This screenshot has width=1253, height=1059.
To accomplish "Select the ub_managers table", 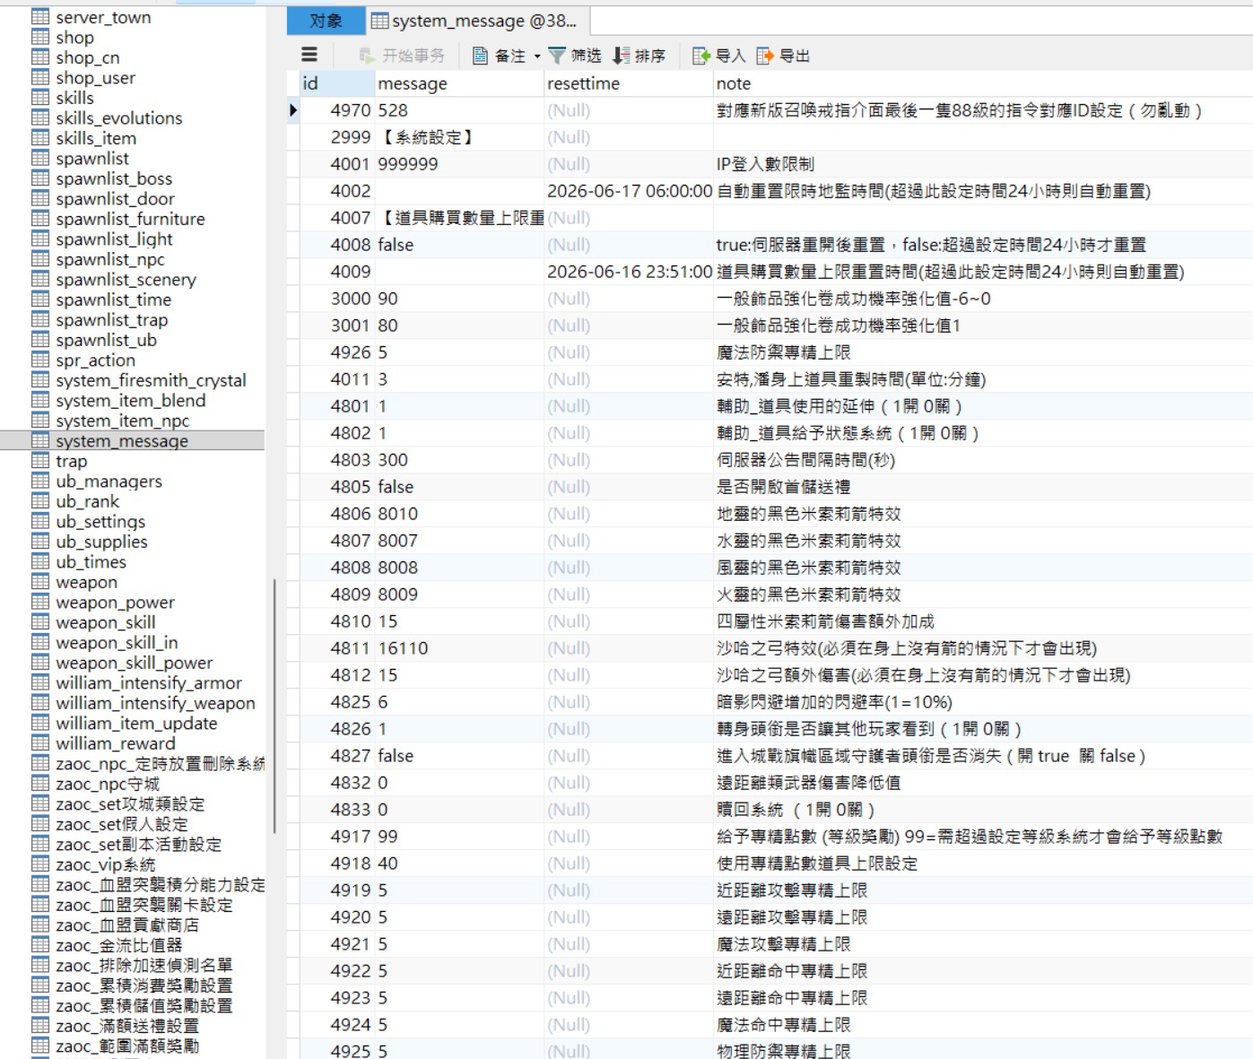I will tap(109, 482).
